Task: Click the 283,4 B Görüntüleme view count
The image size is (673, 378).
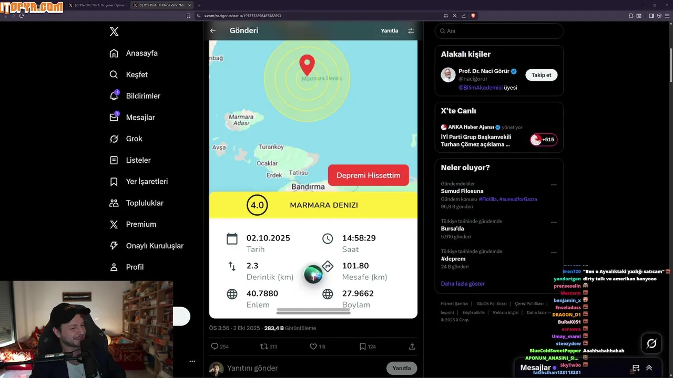Action: click(290, 328)
